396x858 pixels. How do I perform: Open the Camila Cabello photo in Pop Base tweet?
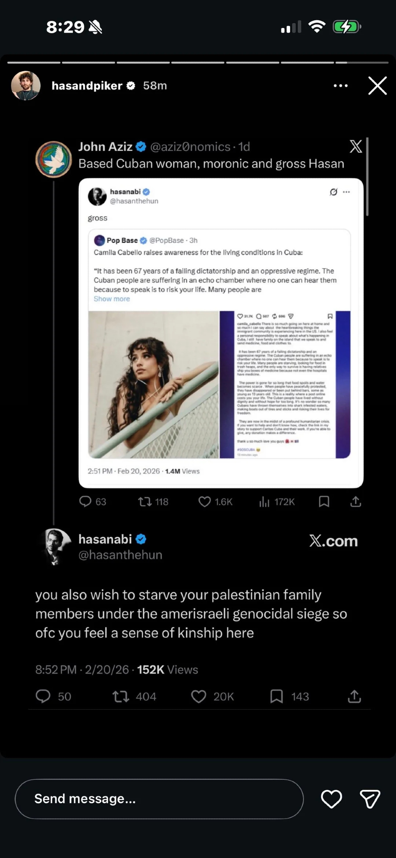[154, 384]
